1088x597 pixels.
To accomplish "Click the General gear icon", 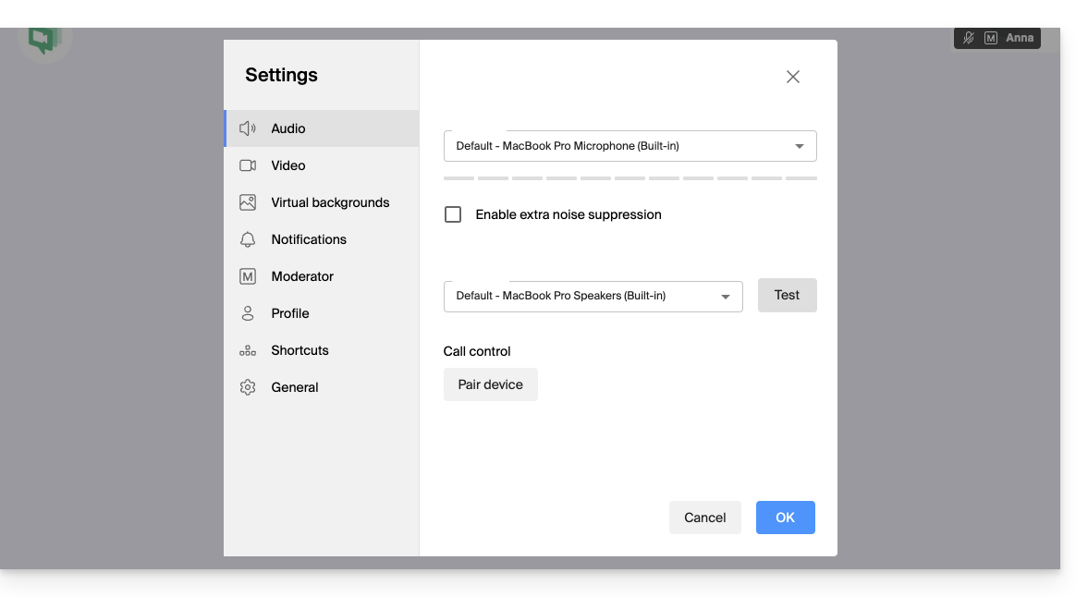I will point(248,387).
